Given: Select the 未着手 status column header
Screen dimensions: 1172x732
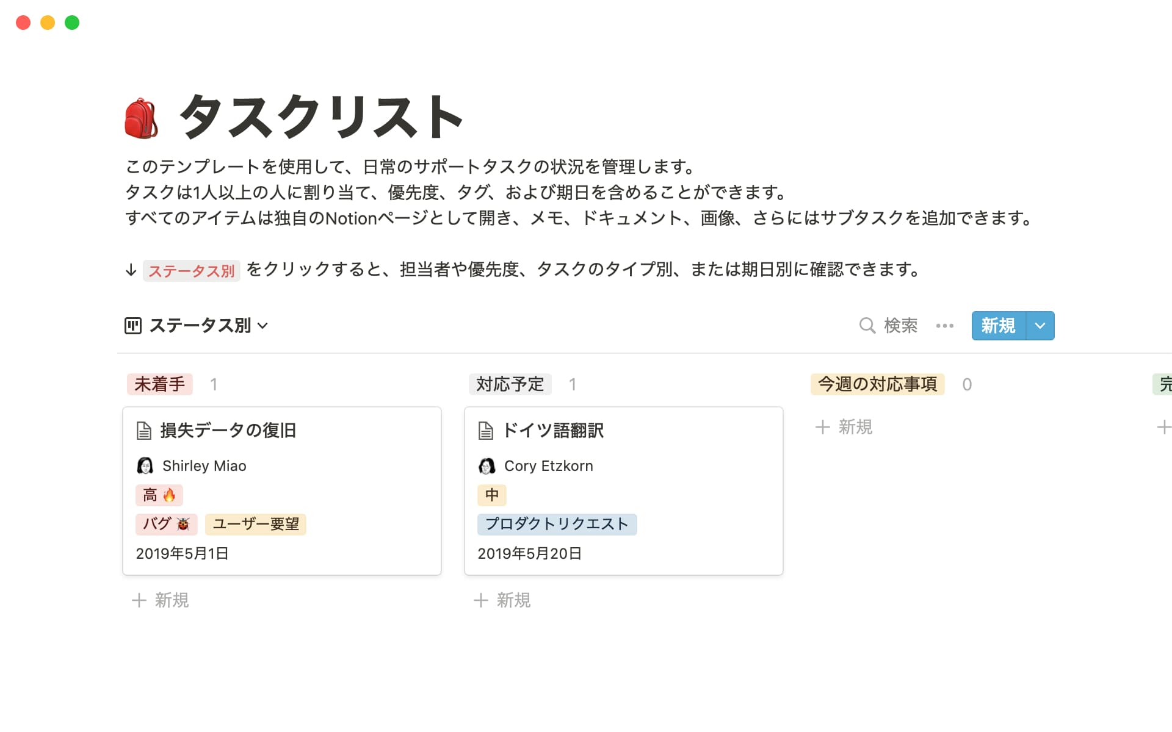Looking at the screenshot, I should coord(160,384).
